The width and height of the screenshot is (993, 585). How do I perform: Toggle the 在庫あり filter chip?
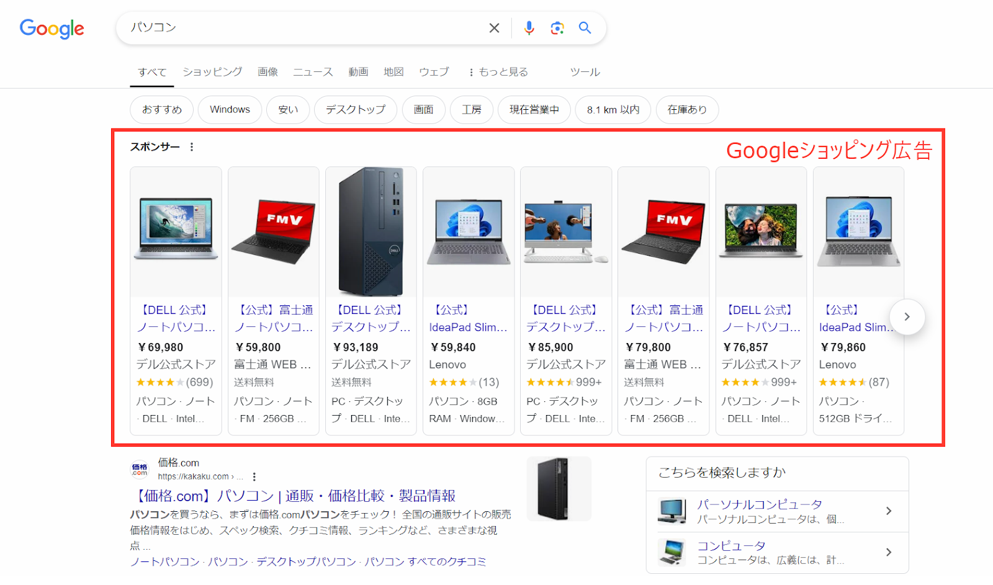click(687, 110)
